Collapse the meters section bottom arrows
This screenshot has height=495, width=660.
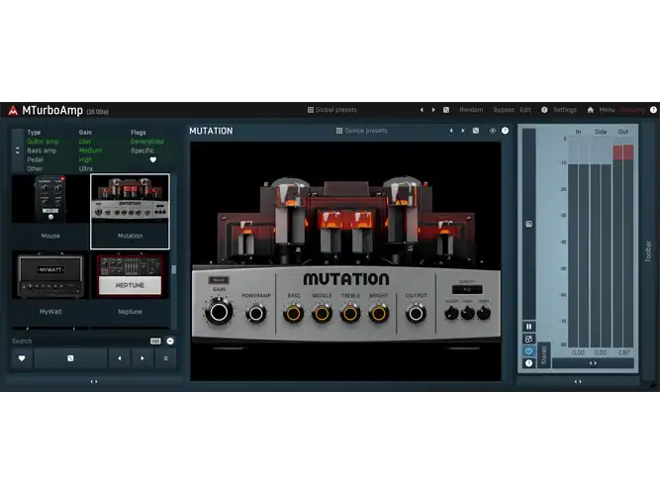(x=578, y=382)
